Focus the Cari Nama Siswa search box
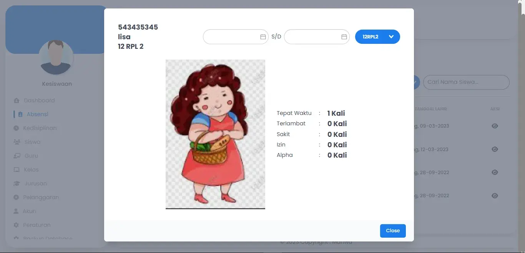Screen dimensions: 525x253 [466, 82]
